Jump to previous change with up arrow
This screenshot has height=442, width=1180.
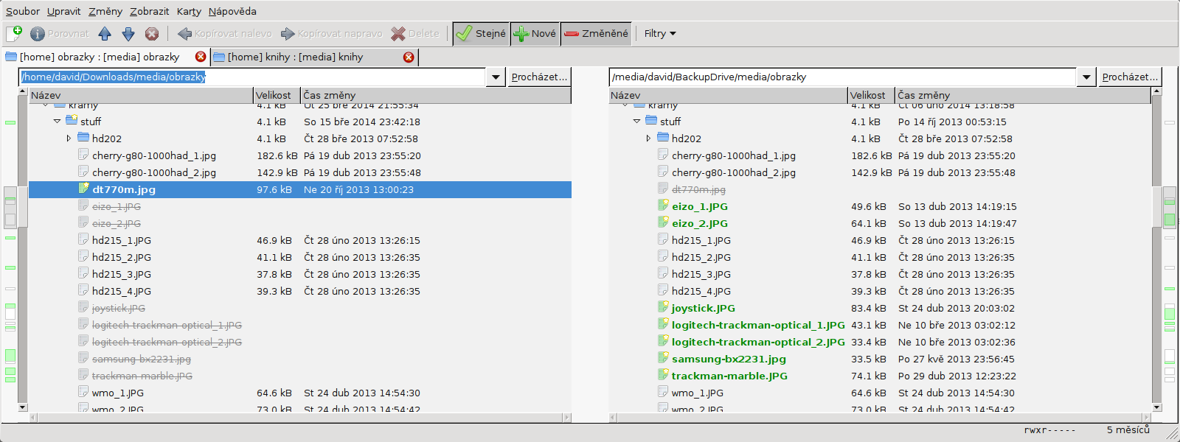point(105,33)
